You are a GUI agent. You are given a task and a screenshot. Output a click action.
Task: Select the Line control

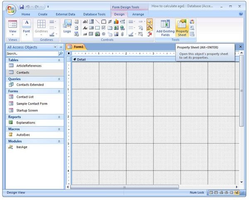click(x=98, y=22)
